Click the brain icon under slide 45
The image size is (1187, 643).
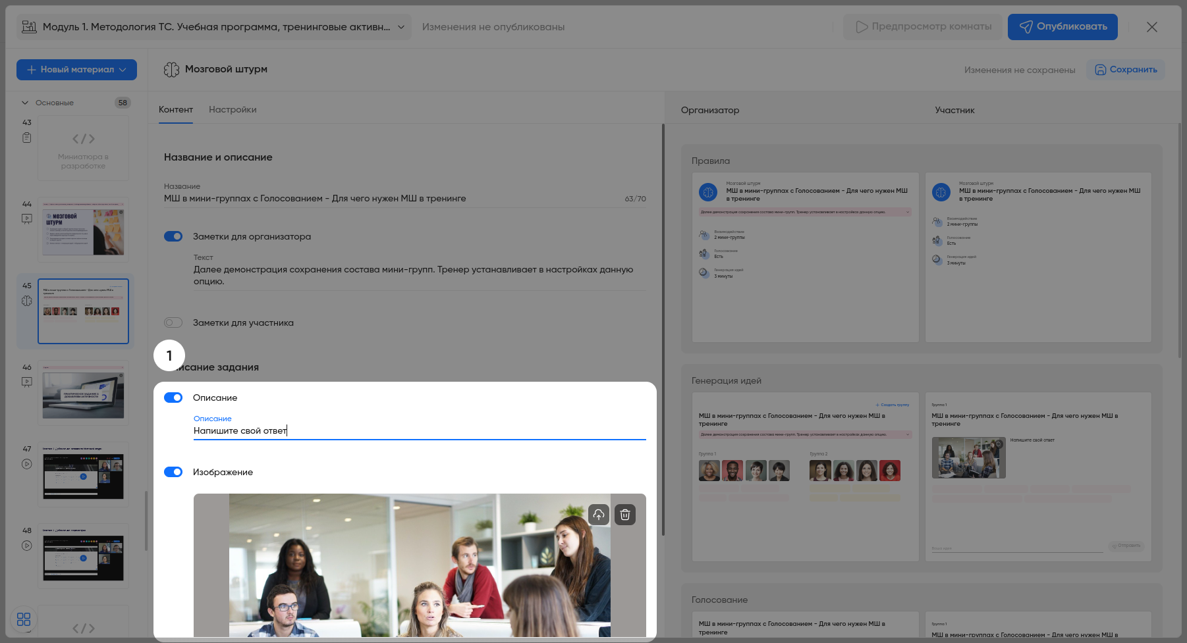pos(26,301)
